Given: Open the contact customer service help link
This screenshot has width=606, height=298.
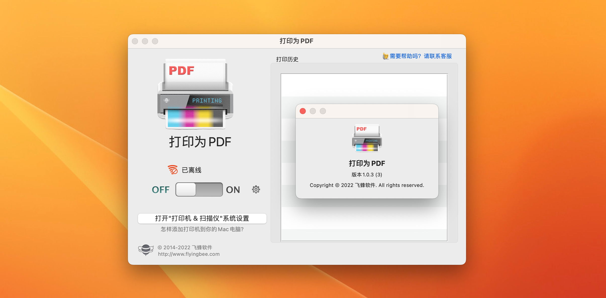Looking at the screenshot, I should (x=421, y=56).
